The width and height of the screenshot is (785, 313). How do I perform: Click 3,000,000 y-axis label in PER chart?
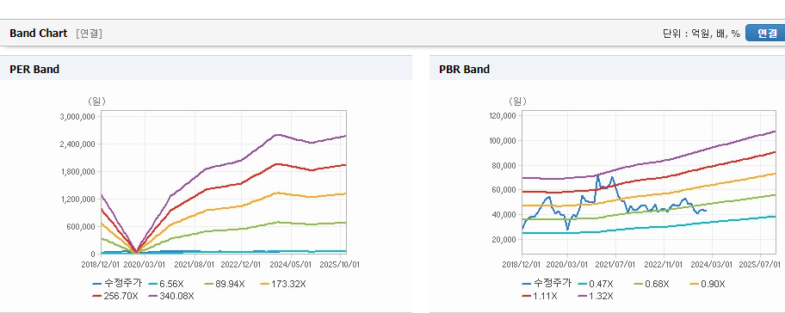(x=78, y=116)
